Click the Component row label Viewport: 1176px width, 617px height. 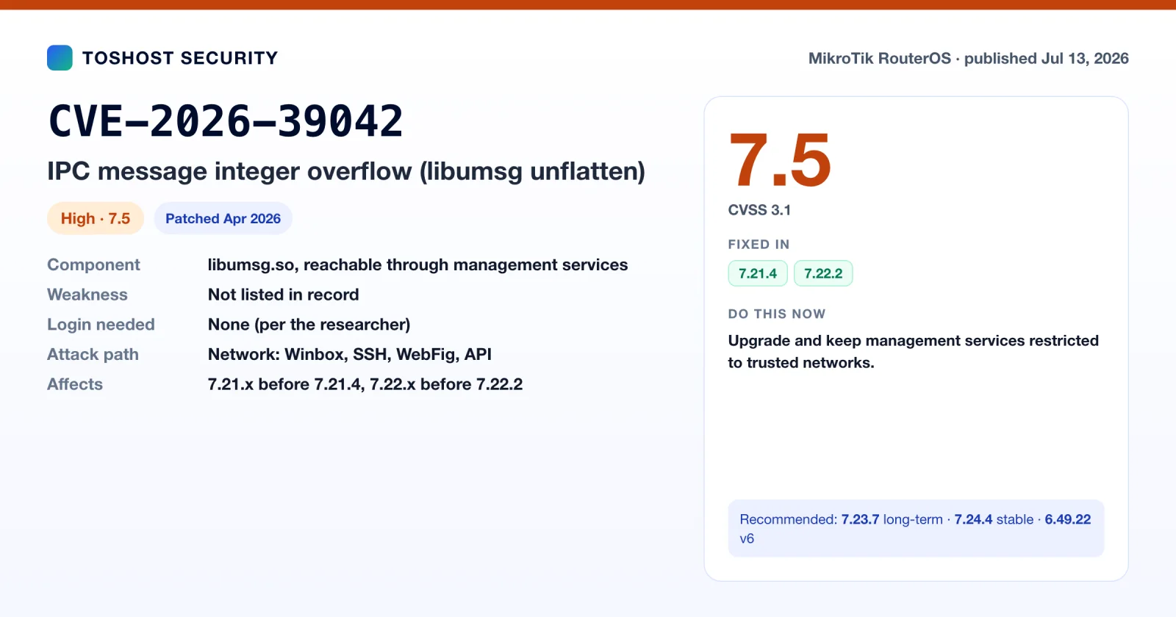coord(93,264)
